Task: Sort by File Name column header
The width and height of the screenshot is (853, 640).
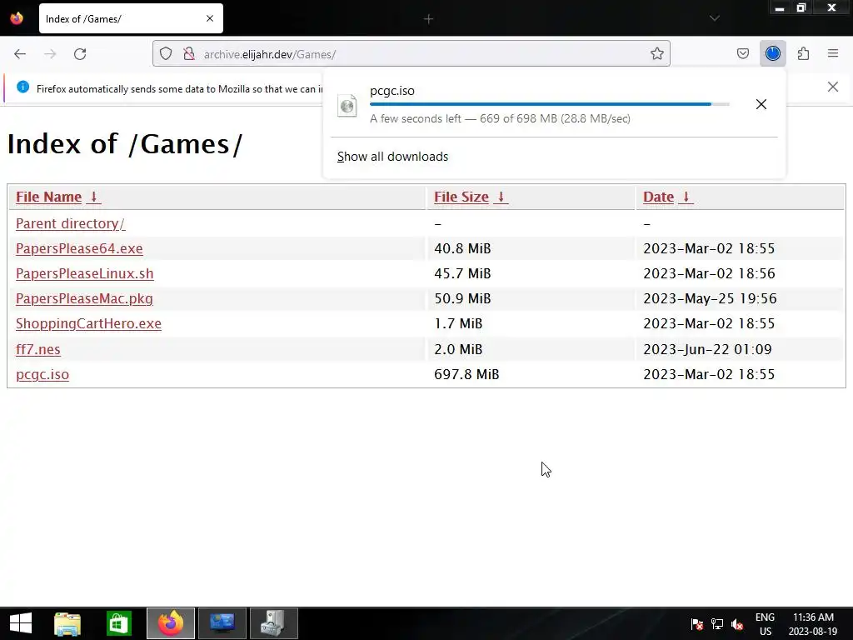Action: 48,197
